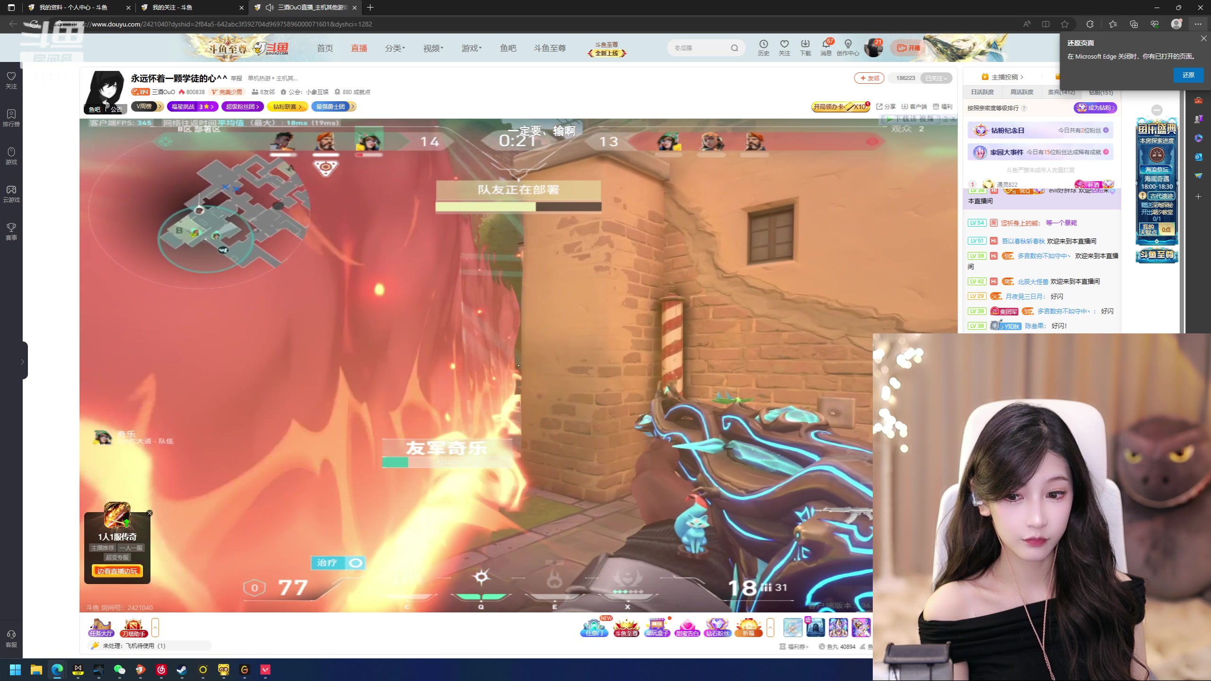Open 客服 headset icon in sidebar
This screenshot has height=681, width=1211.
(11, 638)
